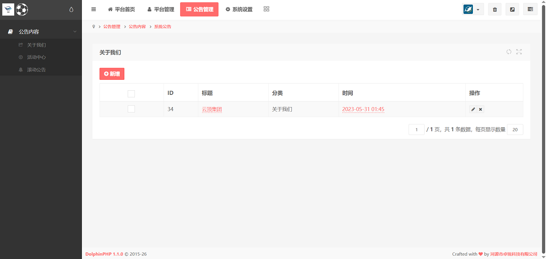Toggle the sidebar with the hamburger icon
The width and height of the screenshot is (546, 259).
pos(93,9)
